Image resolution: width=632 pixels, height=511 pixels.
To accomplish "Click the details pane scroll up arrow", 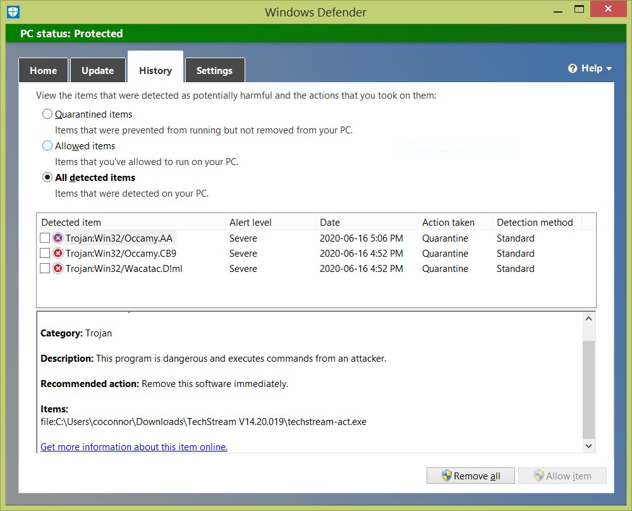I will pos(588,319).
